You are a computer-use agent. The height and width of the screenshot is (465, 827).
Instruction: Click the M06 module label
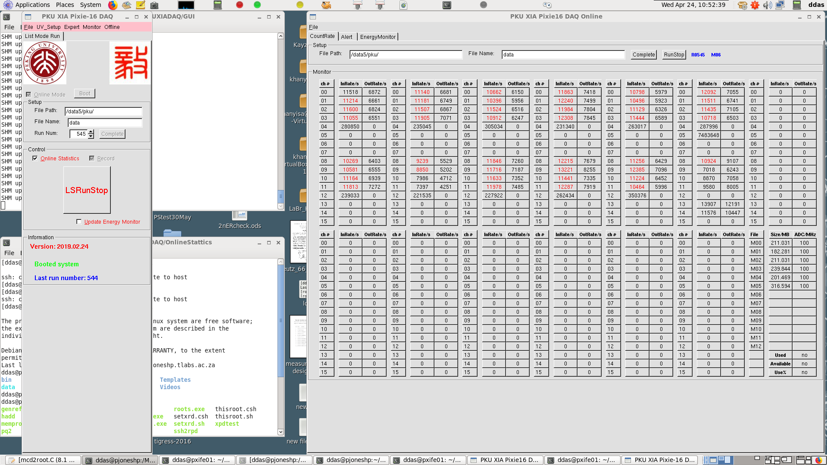point(716,55)
